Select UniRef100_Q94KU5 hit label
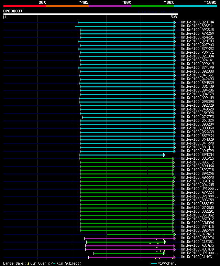 pyautogui.click(x=197, y=185)
